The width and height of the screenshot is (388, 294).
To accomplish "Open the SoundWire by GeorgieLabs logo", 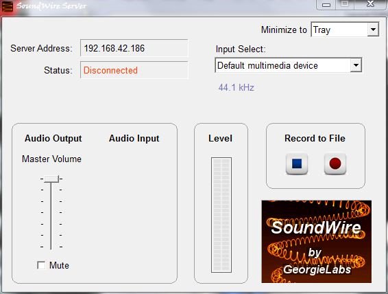I will (317, 241).
